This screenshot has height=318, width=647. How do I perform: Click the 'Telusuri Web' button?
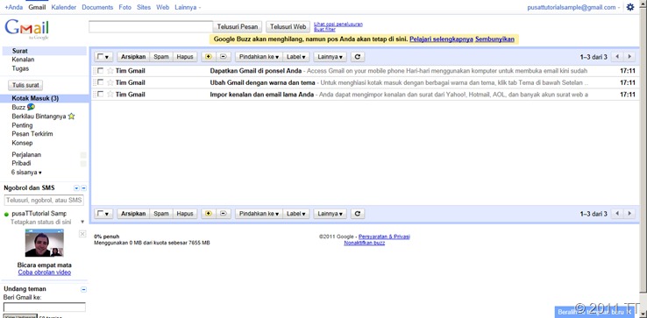(288, 27)
